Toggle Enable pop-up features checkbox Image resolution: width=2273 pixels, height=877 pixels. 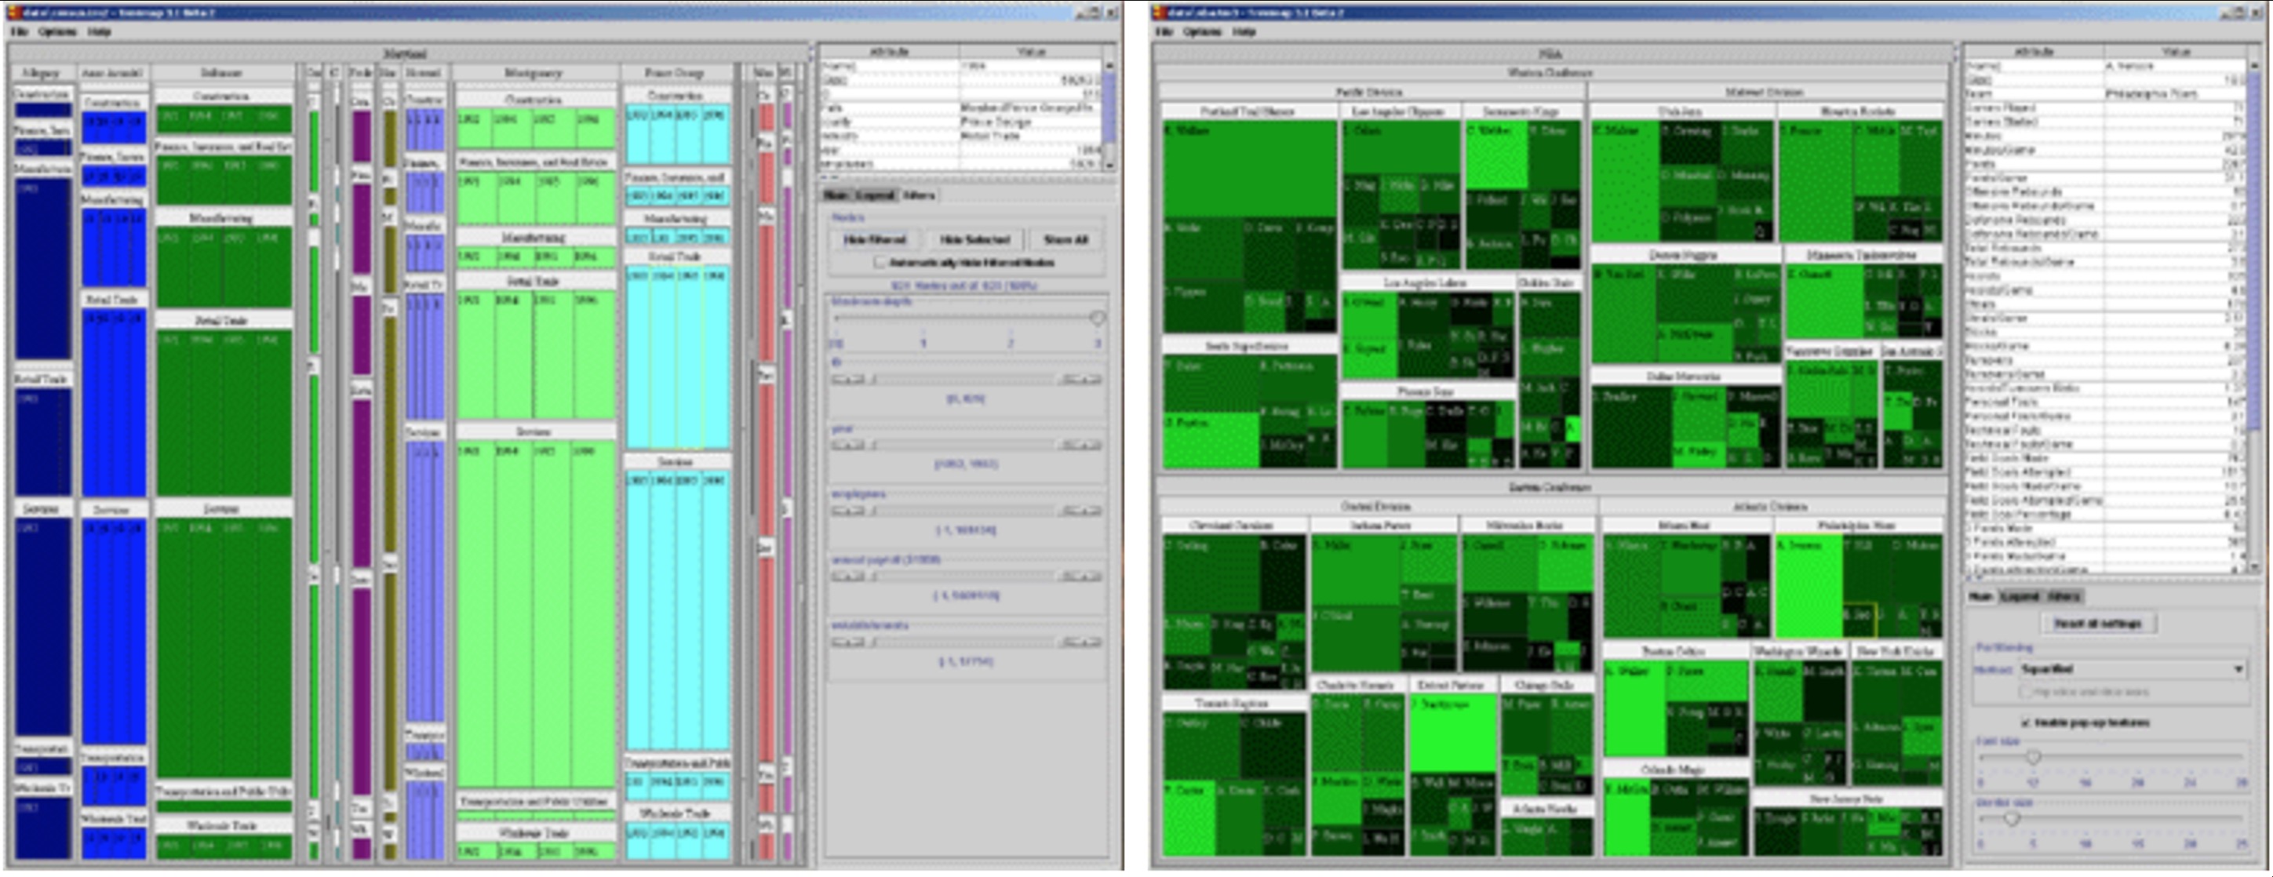2026,722
